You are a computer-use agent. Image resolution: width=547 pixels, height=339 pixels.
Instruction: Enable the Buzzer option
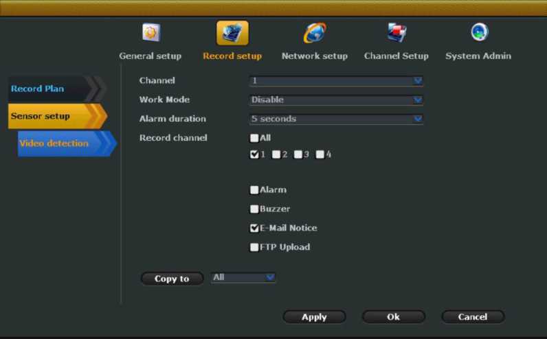click(254, 209)
